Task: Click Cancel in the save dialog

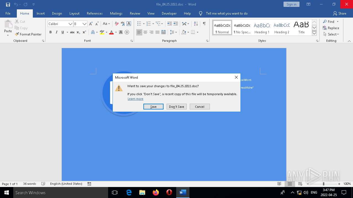Action: point(200,107)
